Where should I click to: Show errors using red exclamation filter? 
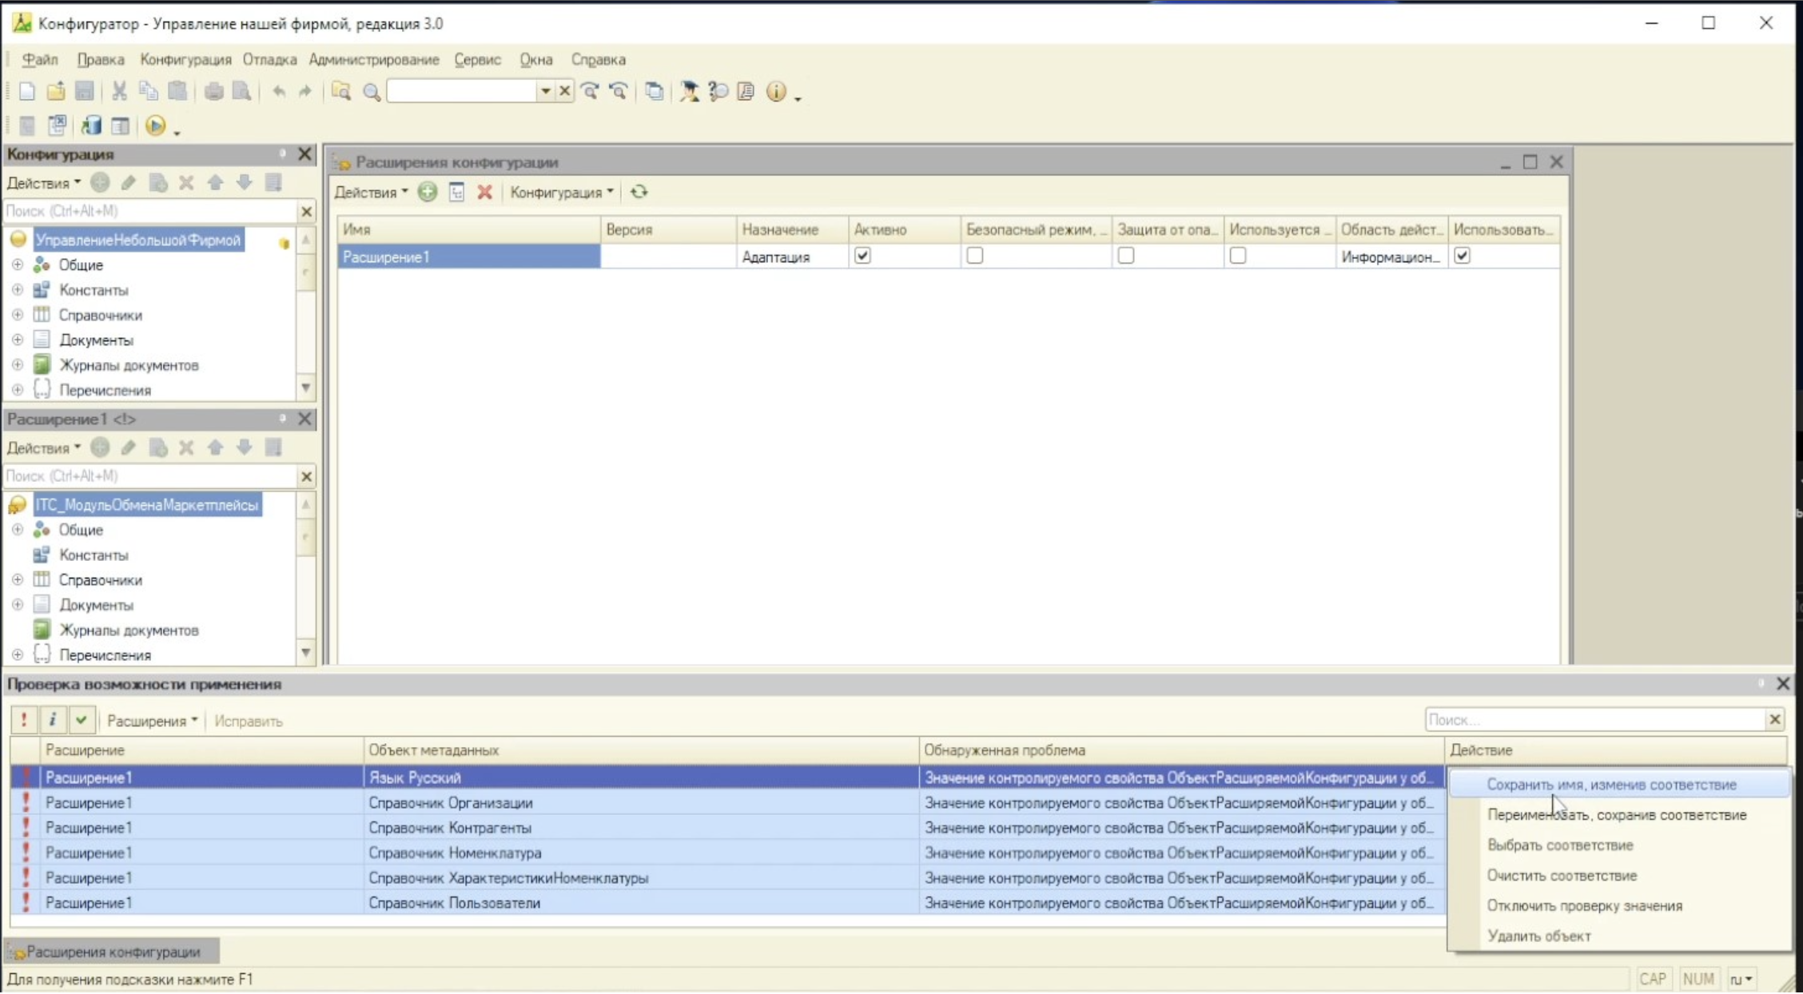click(24, 720)
